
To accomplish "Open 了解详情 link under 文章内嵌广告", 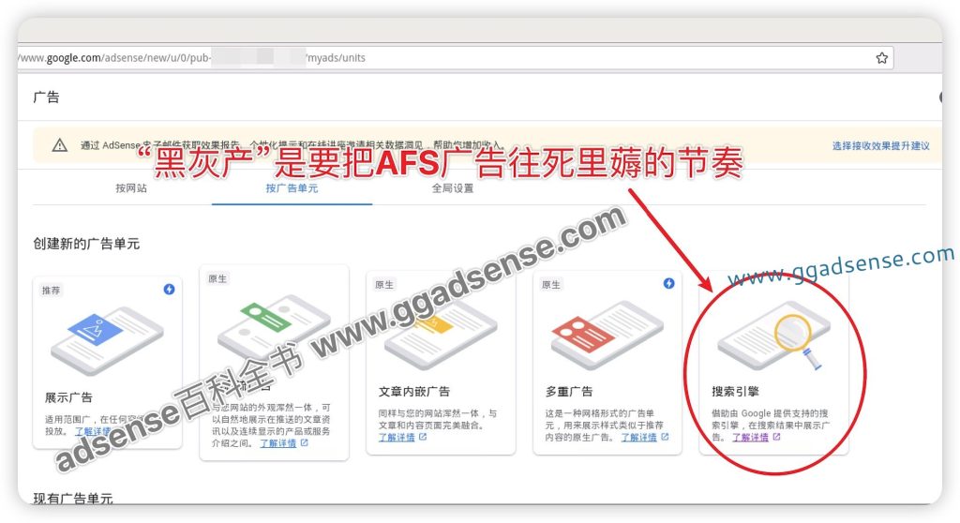I will [x=397, y=438].
